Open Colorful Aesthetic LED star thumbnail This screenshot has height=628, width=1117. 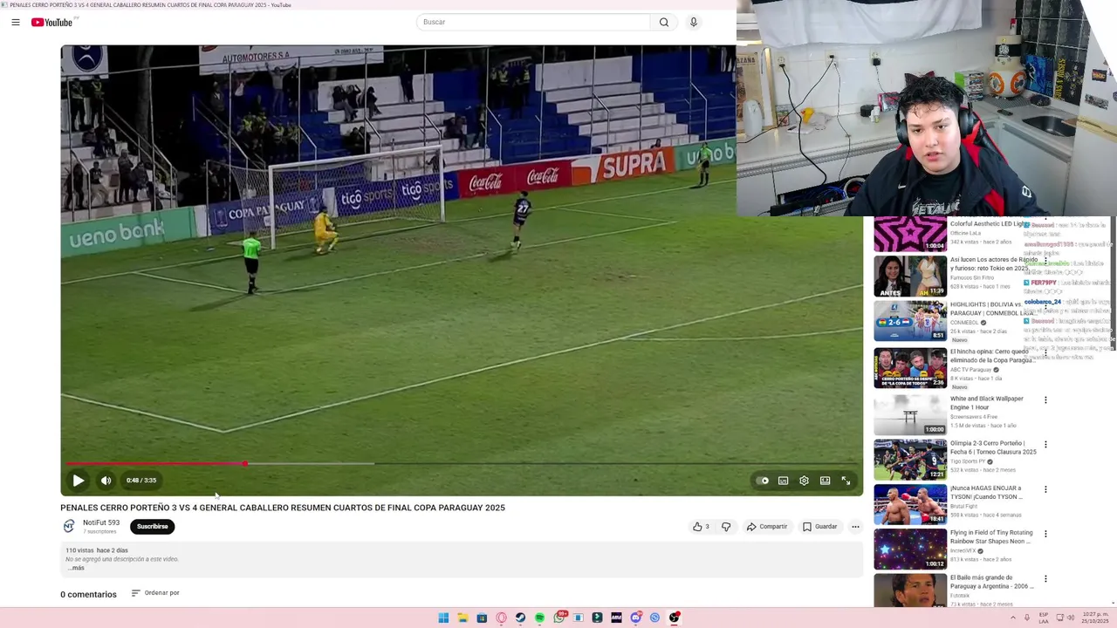coord(910,234)
